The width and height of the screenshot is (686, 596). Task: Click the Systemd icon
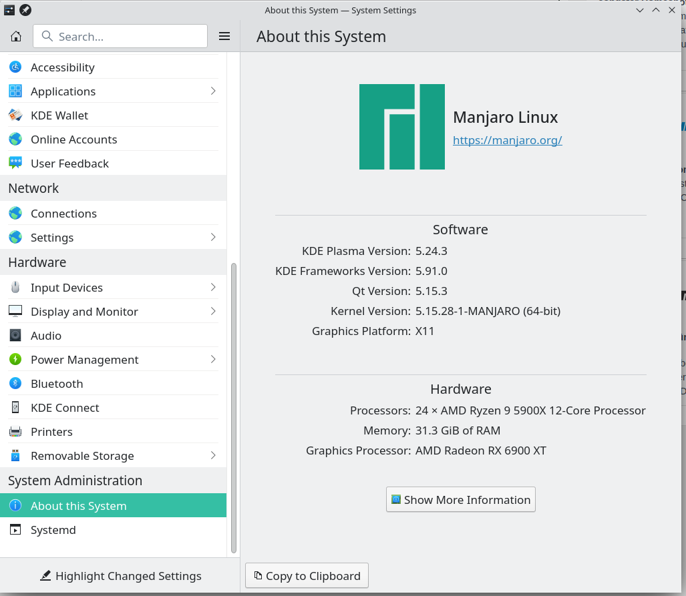[x=15, y=529]
